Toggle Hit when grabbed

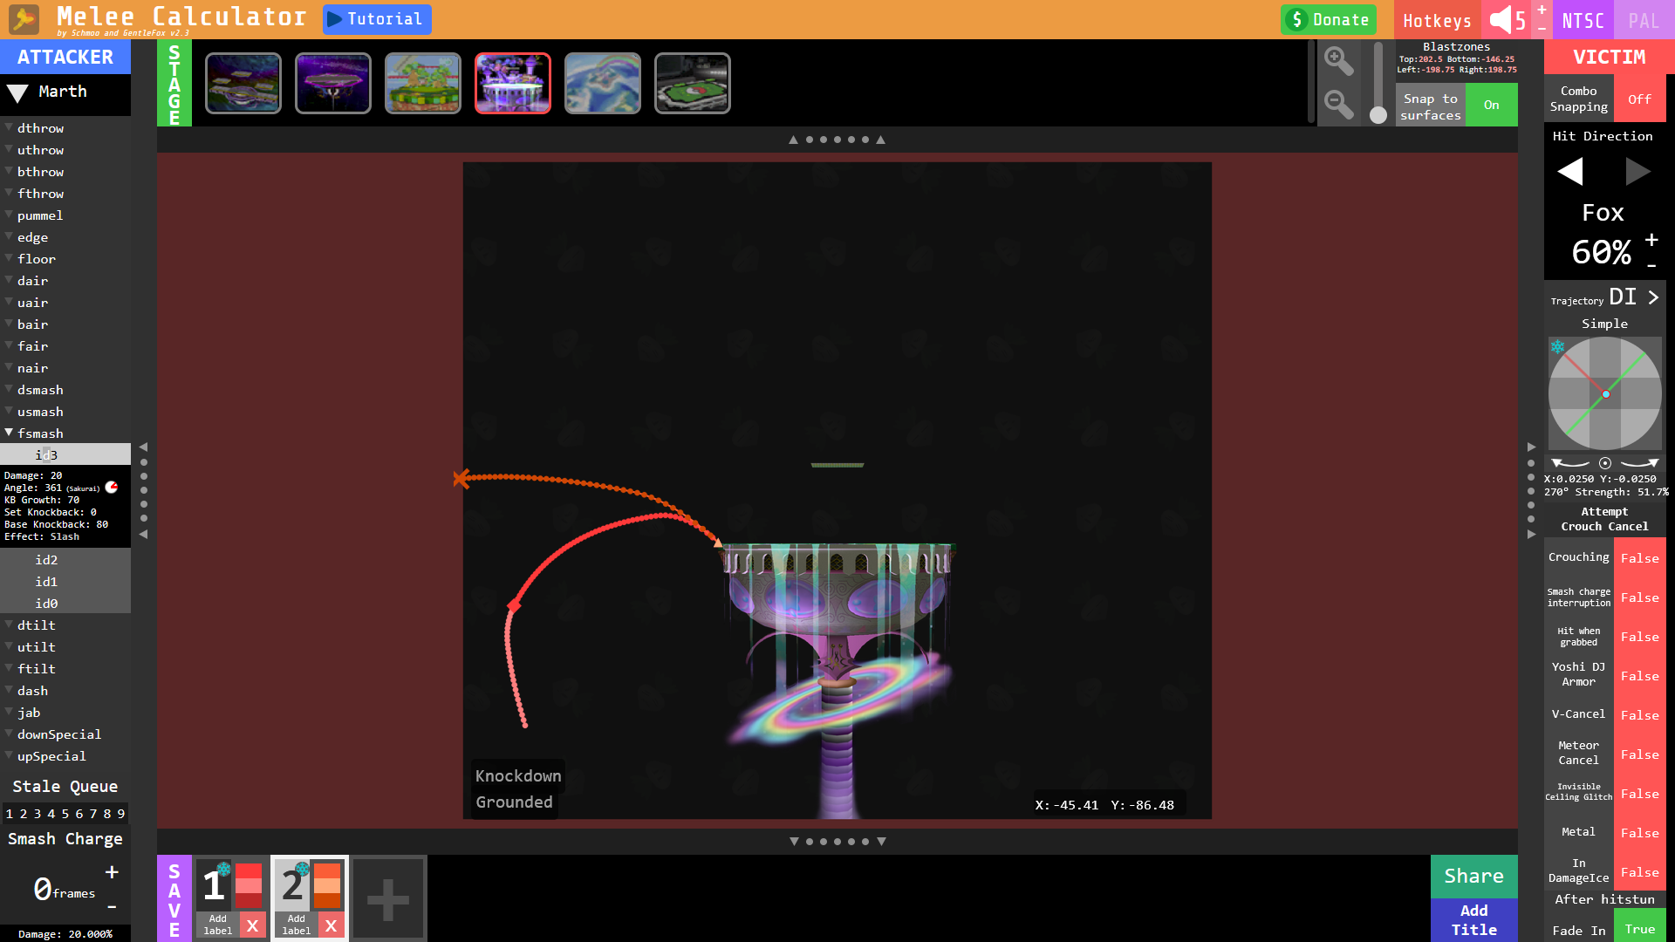pos(1640,637)
